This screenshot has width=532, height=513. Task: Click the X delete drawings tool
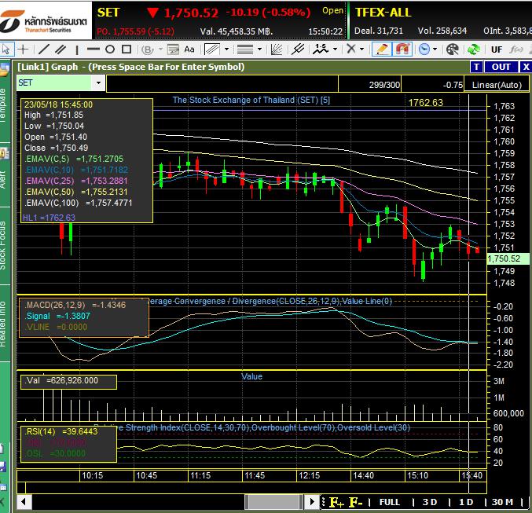(x=351, y=49)
